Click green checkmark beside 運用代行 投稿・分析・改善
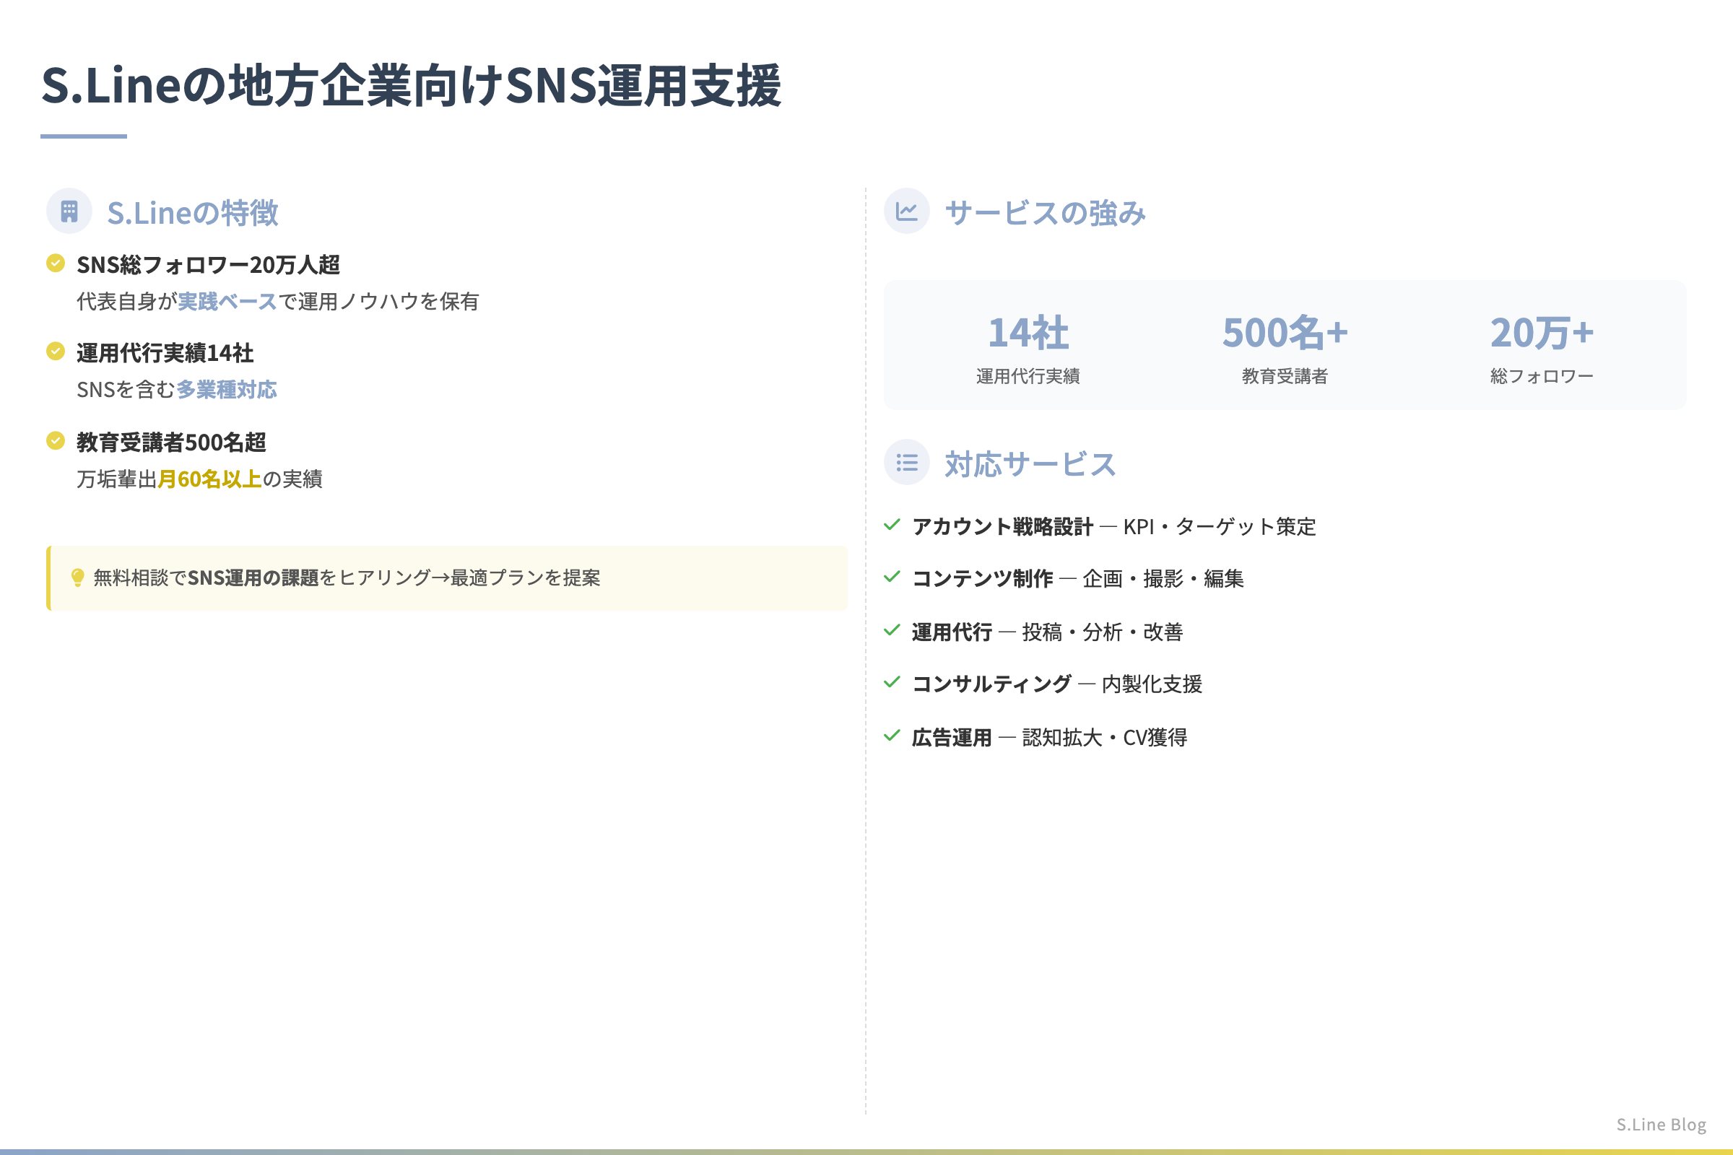1733x1155 pixels. (892, 629)
